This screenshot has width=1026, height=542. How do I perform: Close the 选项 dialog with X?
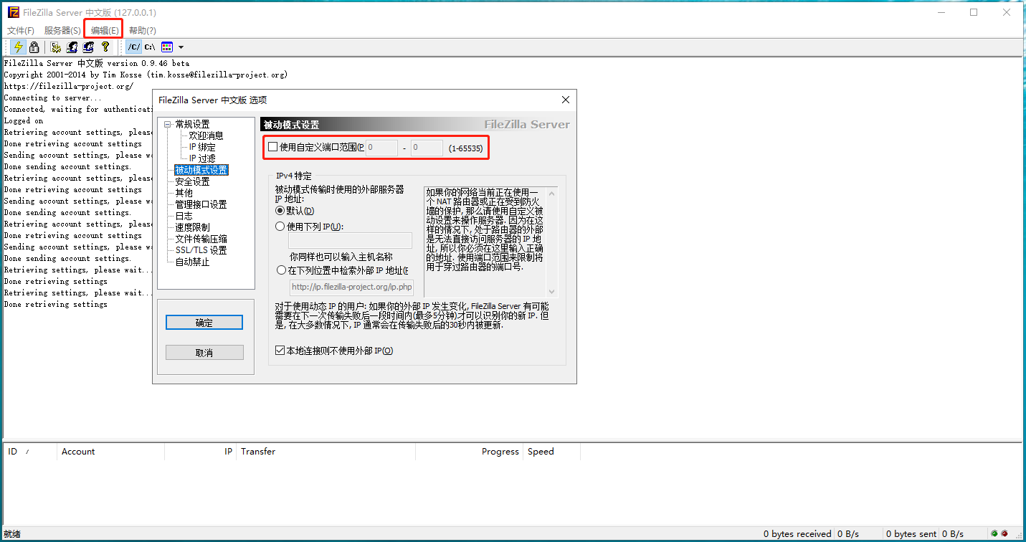(x=565, y=100)
